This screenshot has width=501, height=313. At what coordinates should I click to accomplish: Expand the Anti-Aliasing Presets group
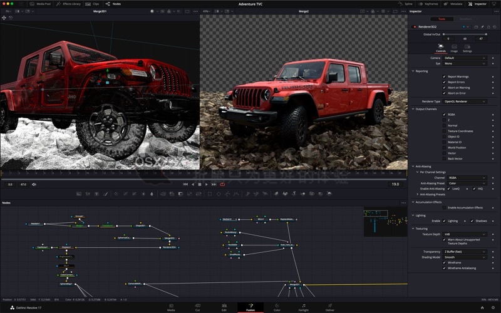[x=417, y=194]
